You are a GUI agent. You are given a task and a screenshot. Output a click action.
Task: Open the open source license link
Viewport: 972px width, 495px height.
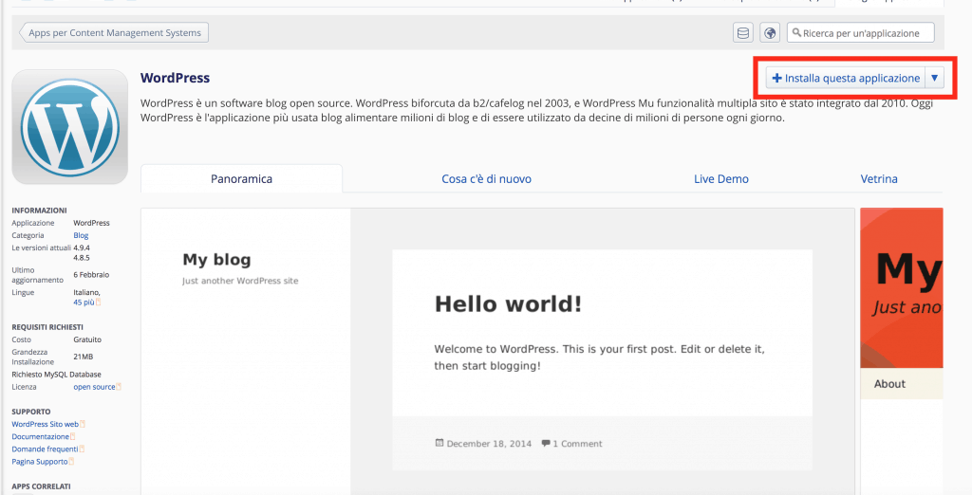(94, 387)
